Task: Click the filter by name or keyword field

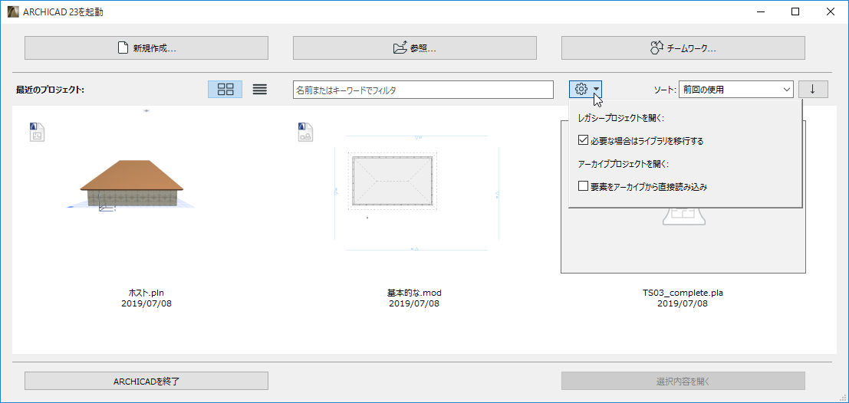Action: 423,90
